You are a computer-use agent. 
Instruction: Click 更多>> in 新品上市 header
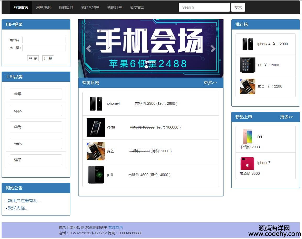click(x=286, y=117)
